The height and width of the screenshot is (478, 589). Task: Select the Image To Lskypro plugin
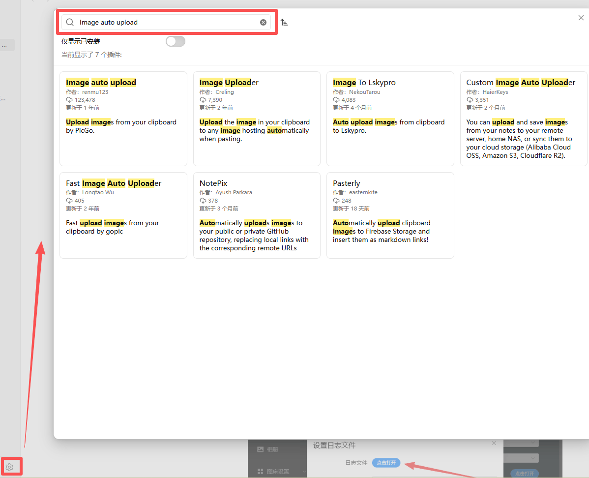point(390,119)
